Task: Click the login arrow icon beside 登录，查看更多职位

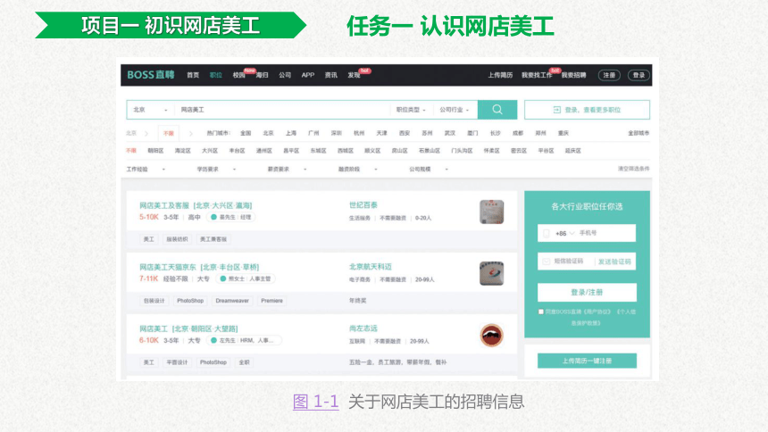Action: (557, 110)
